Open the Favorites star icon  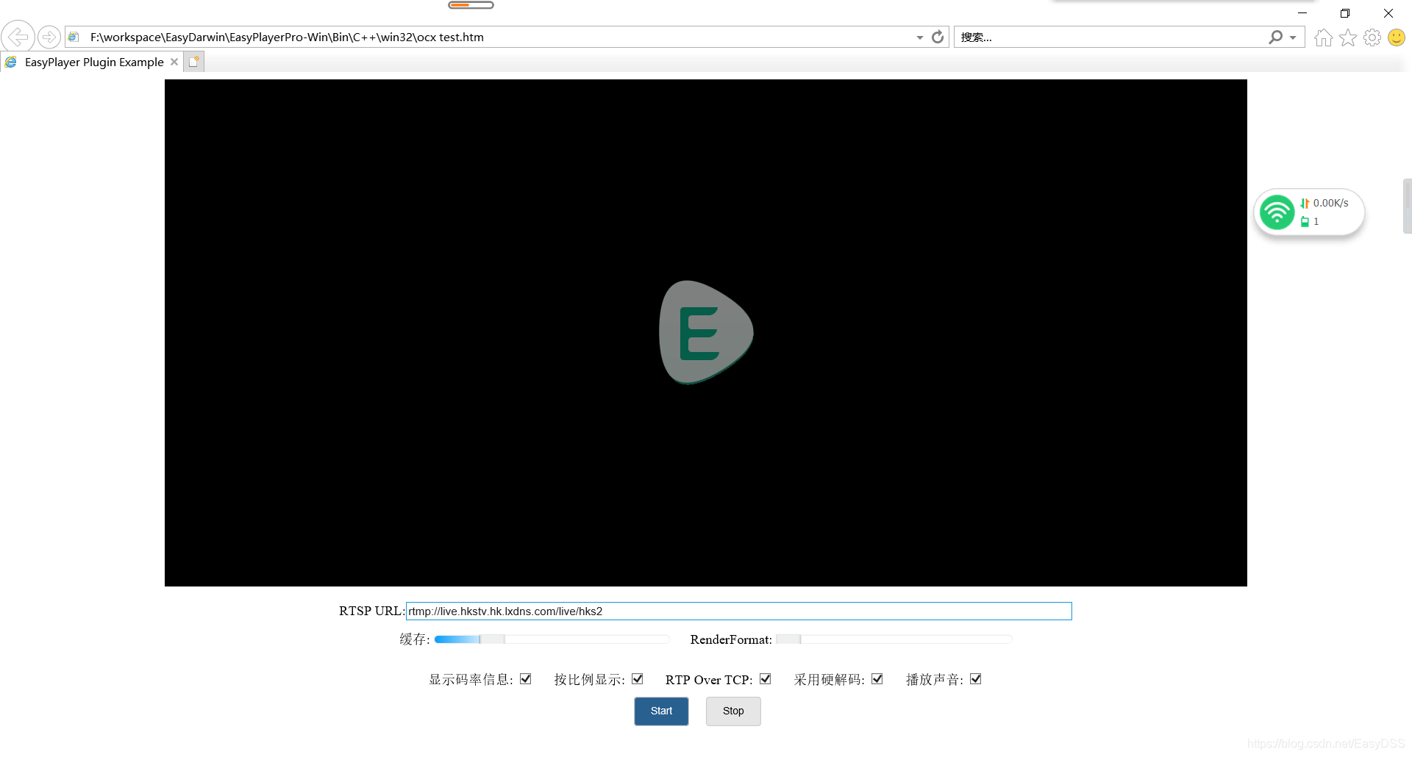[1347, 37]
